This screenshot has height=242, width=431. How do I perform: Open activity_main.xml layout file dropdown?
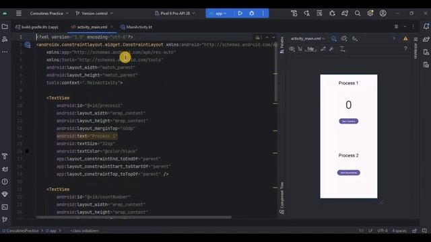308,39
